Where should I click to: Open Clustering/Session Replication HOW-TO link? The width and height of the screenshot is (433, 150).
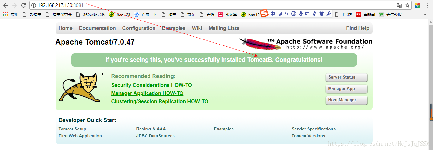click(x=160, y=101)
